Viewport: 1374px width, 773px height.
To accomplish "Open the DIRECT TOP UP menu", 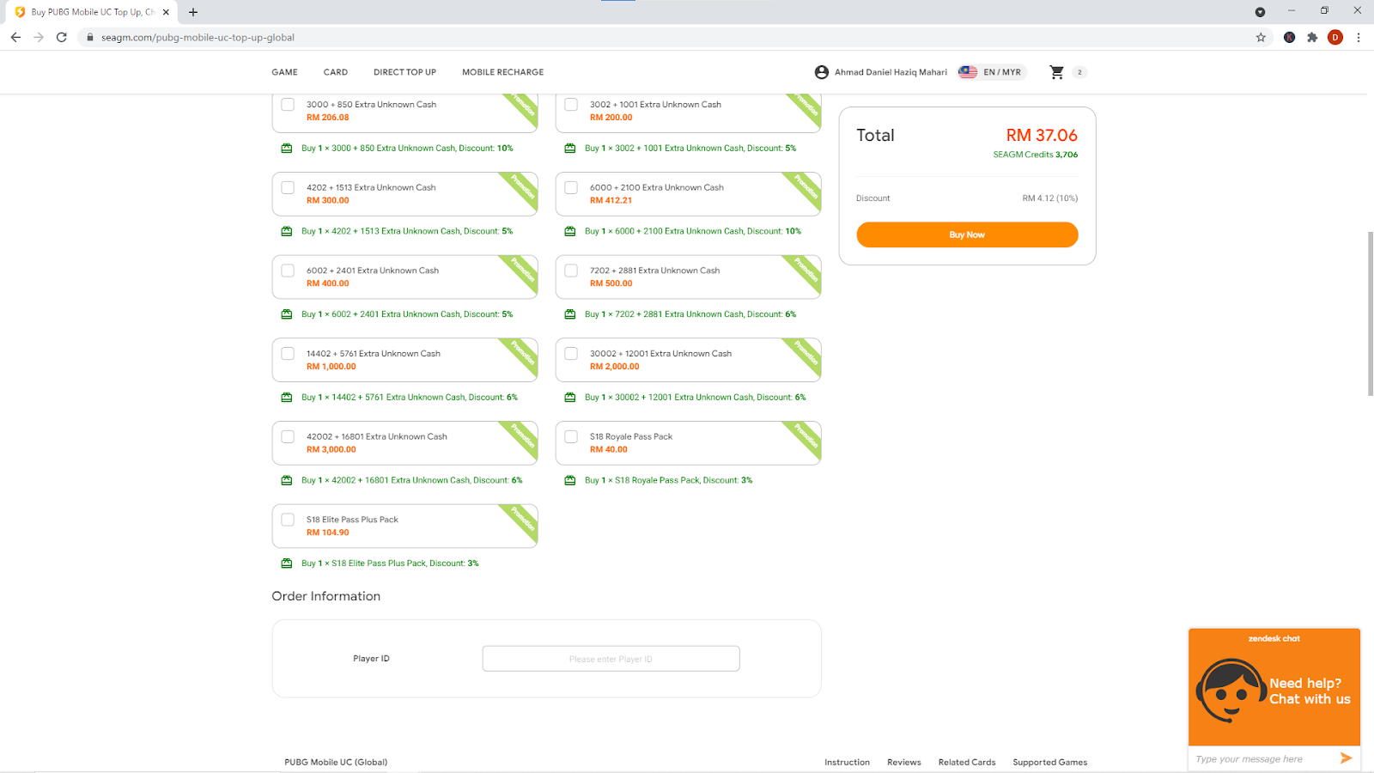I will click(404, 72).
